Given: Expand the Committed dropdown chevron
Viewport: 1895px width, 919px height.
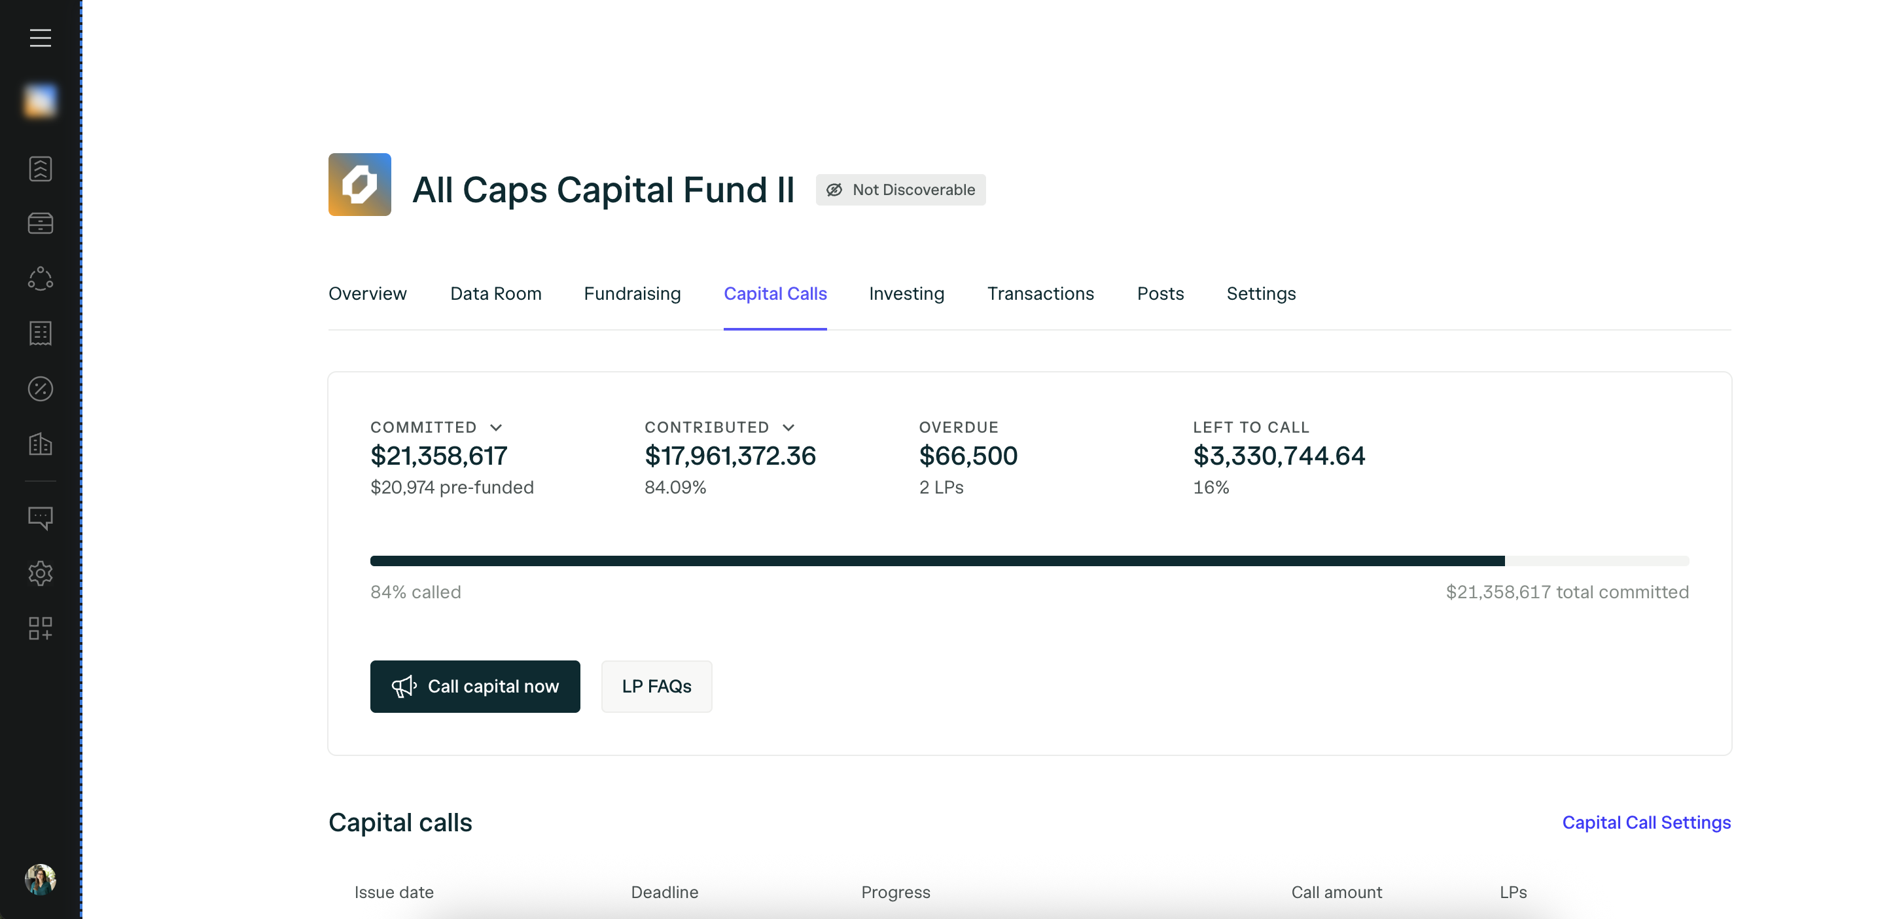Looking at the screenshot, I should click(496, 427).
